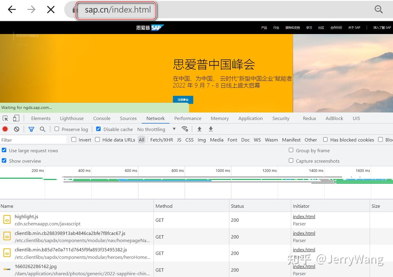Open index.html initiator link for highlight.js
The image size is (393, 277).
click(304, 217)
